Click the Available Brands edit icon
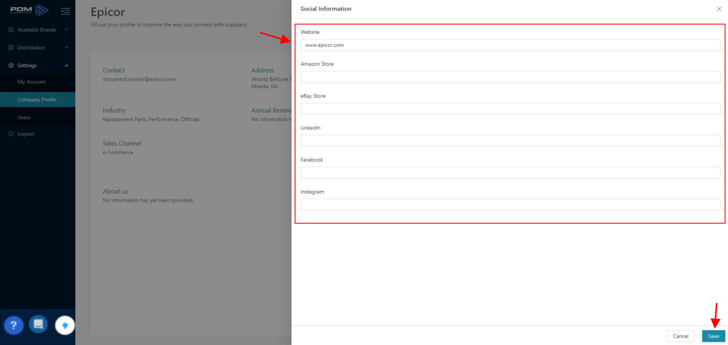The height and width of the screenshot is (345, 728). click(x=11, y=30)
